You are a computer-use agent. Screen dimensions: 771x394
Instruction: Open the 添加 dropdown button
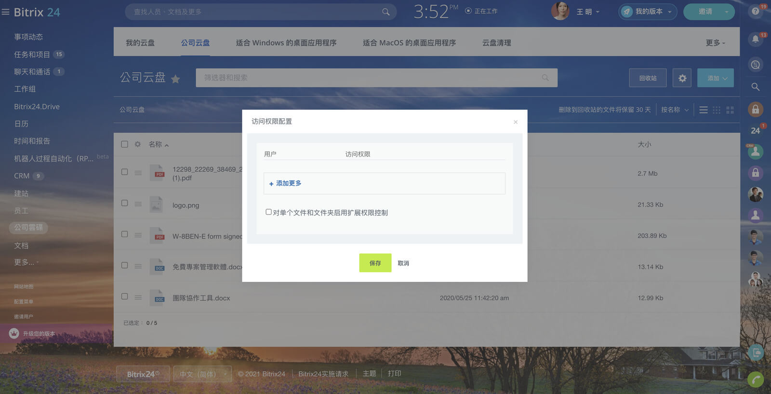click(x=716, y=78)
